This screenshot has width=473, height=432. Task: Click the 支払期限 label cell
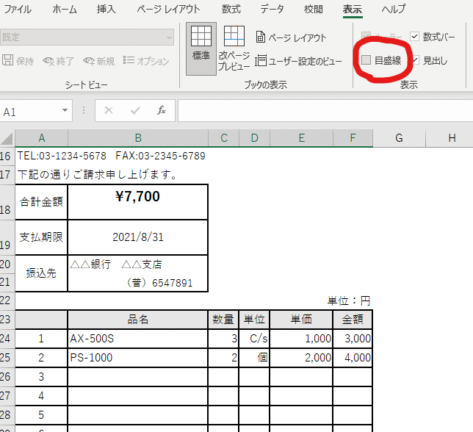pos(41,237)
